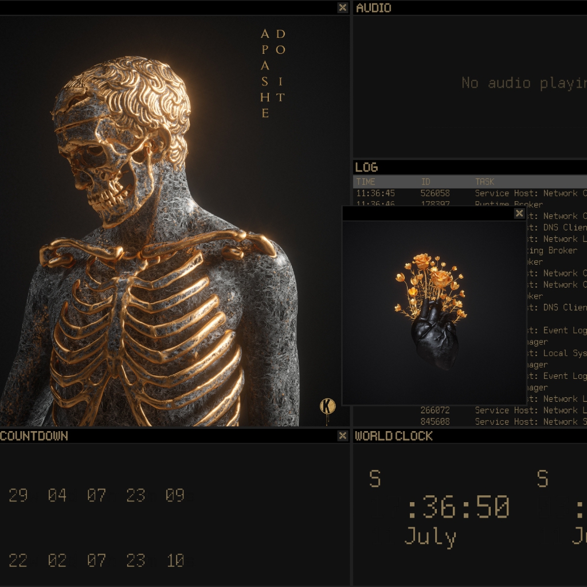Click the 'ting Broker' log entry

552,251
